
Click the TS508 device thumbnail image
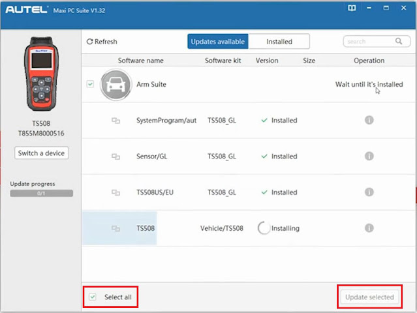[41, 74]
